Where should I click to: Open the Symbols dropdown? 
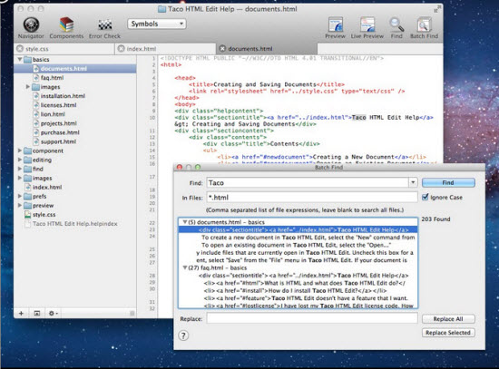coord(157,24)
